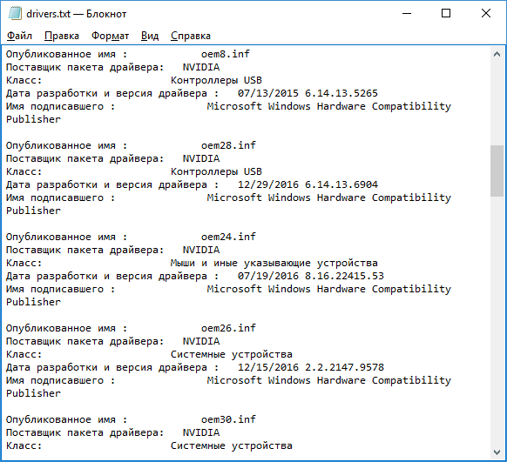Place cursor on the oem30.inf text
Screen dimensions: 507x462
pos(228,419)
